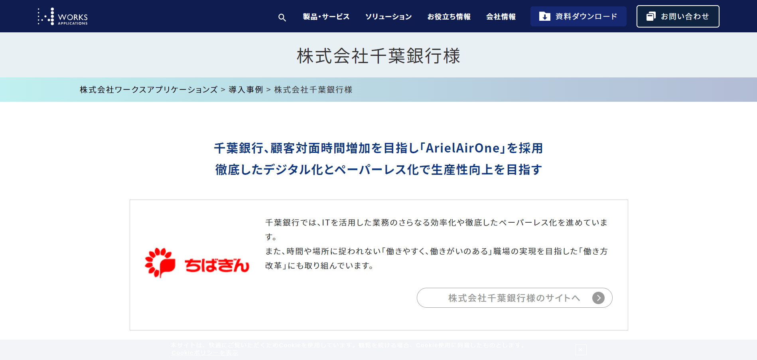Click the Chiba Bank sunflower logo
The image size is (757, 360).
160,263
